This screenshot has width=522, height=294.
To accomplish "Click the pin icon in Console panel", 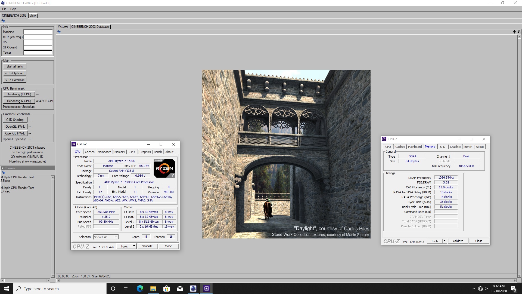I will coord(4,173).
